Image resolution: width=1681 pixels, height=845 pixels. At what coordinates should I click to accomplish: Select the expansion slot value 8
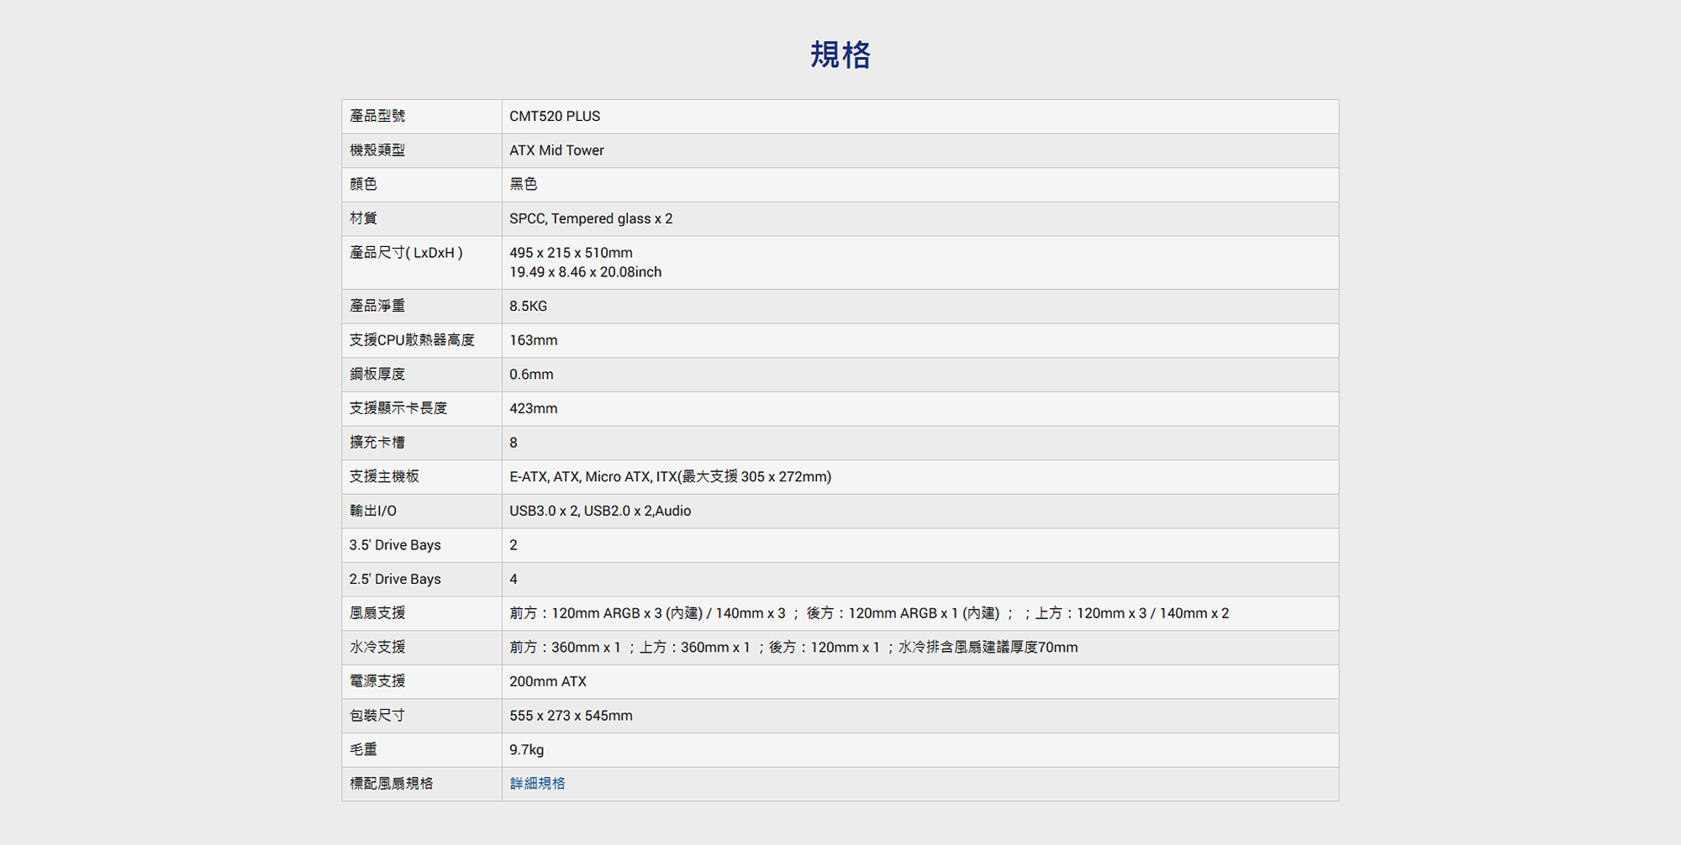(514, 443)
